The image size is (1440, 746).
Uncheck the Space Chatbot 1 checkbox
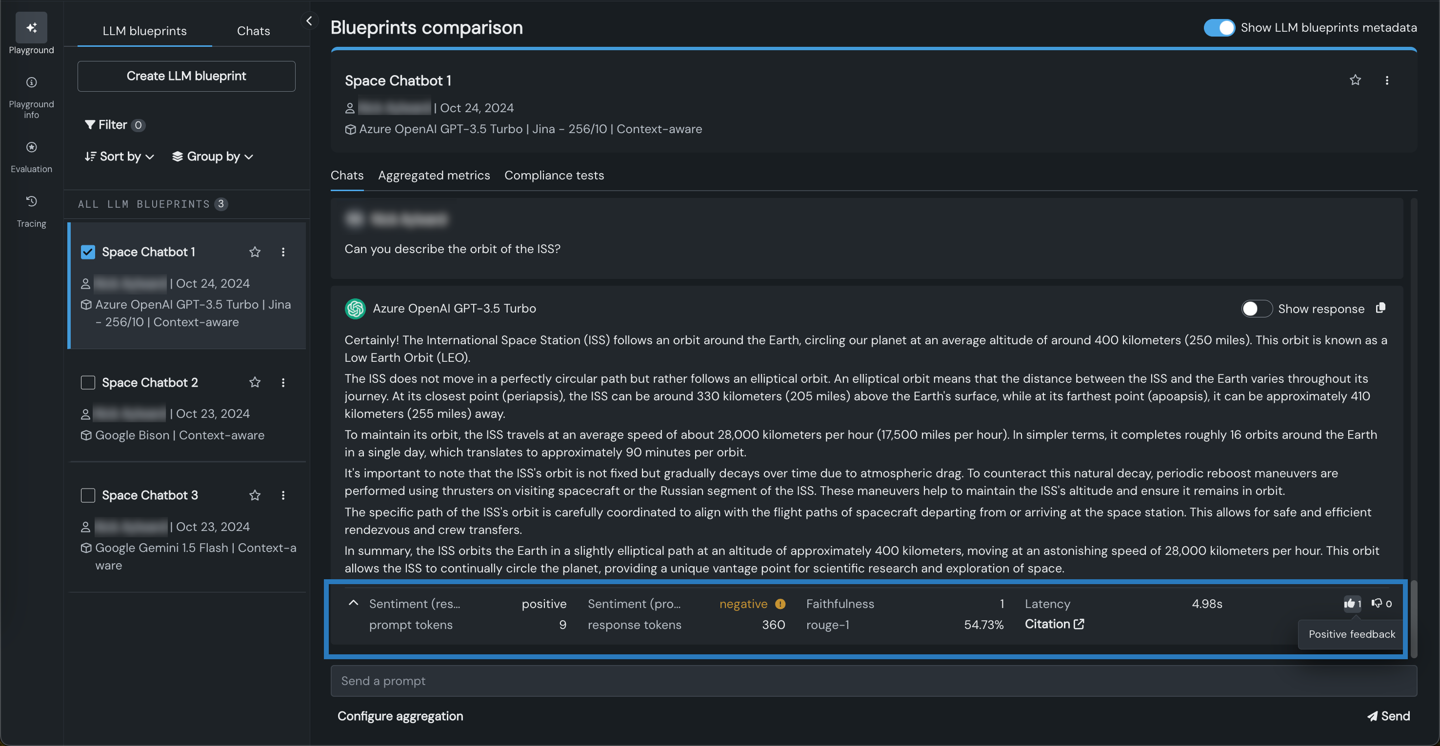click(x=88, y=252)
